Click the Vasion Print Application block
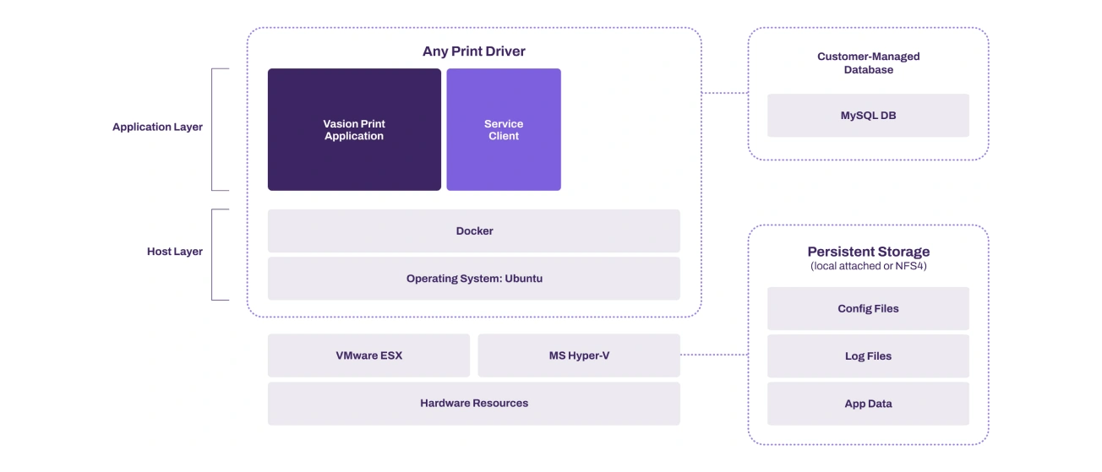This screenshot has width=1102, height=472. 354,130
